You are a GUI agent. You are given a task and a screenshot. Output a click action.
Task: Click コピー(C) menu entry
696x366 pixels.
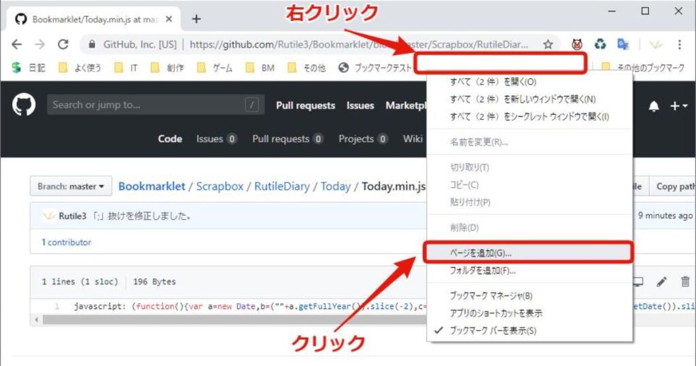529,185
